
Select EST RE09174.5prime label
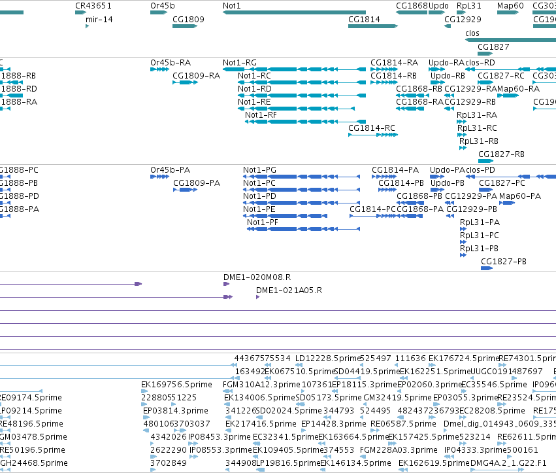(x=31, y=397)
